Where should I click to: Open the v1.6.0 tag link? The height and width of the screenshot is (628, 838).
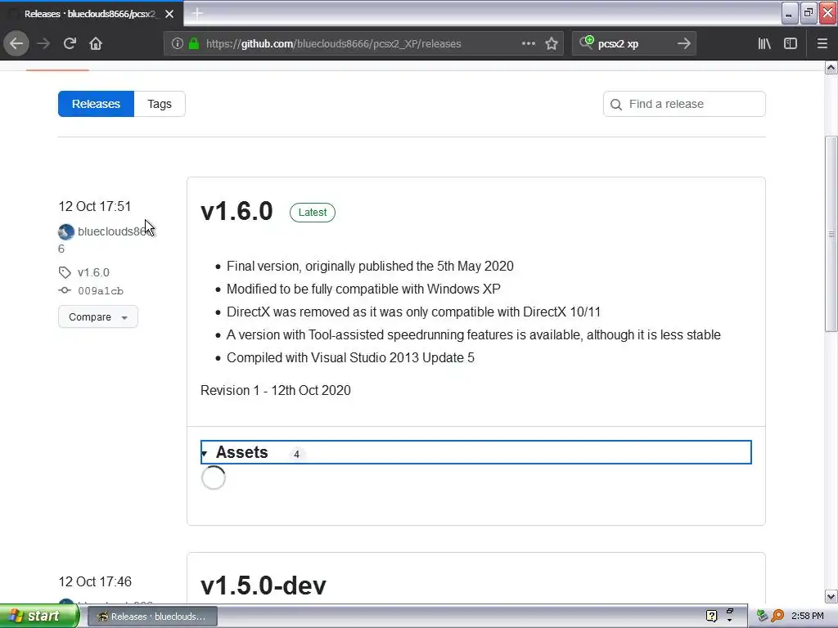(x=93, y=272)
